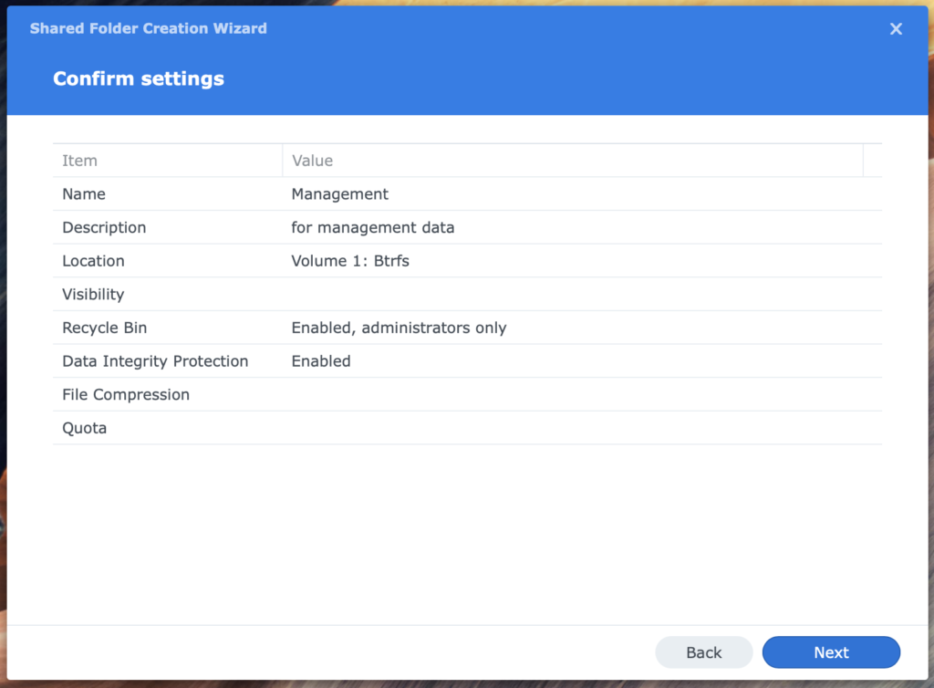Click the Enabled, administrators only value
Image resolution: width=934 pixels, height=688 pixels.
pyautogui.click(x=400, y=328)
